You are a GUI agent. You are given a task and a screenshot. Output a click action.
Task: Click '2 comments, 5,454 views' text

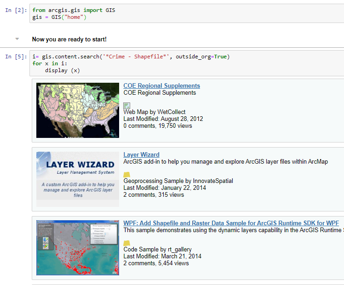tap(156, 263)
